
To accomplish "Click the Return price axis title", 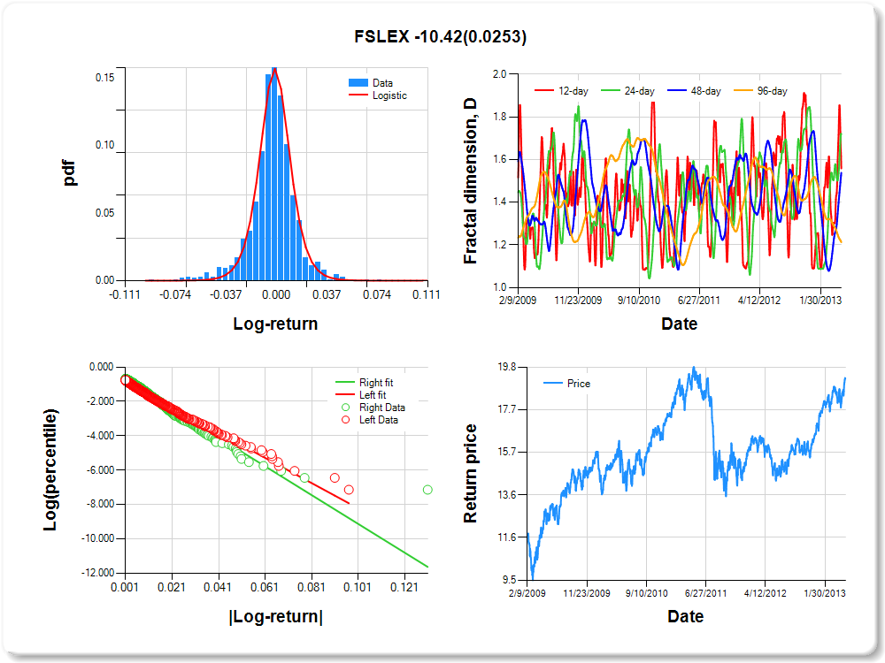I will coord(470,474).
